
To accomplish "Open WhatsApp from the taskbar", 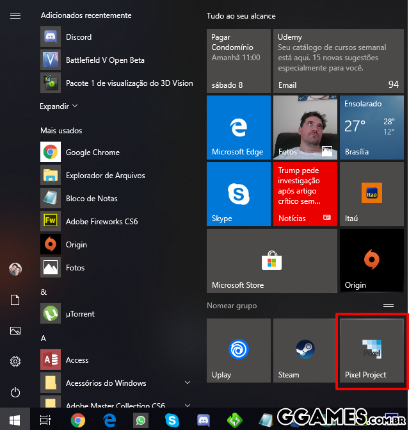I will (141, 420).
